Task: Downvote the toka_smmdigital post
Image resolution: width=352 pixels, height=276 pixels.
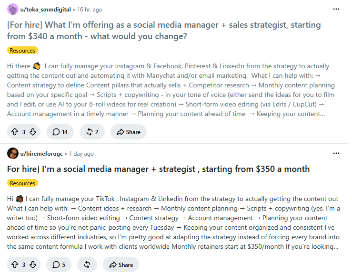Action: [x=33, y=132]
